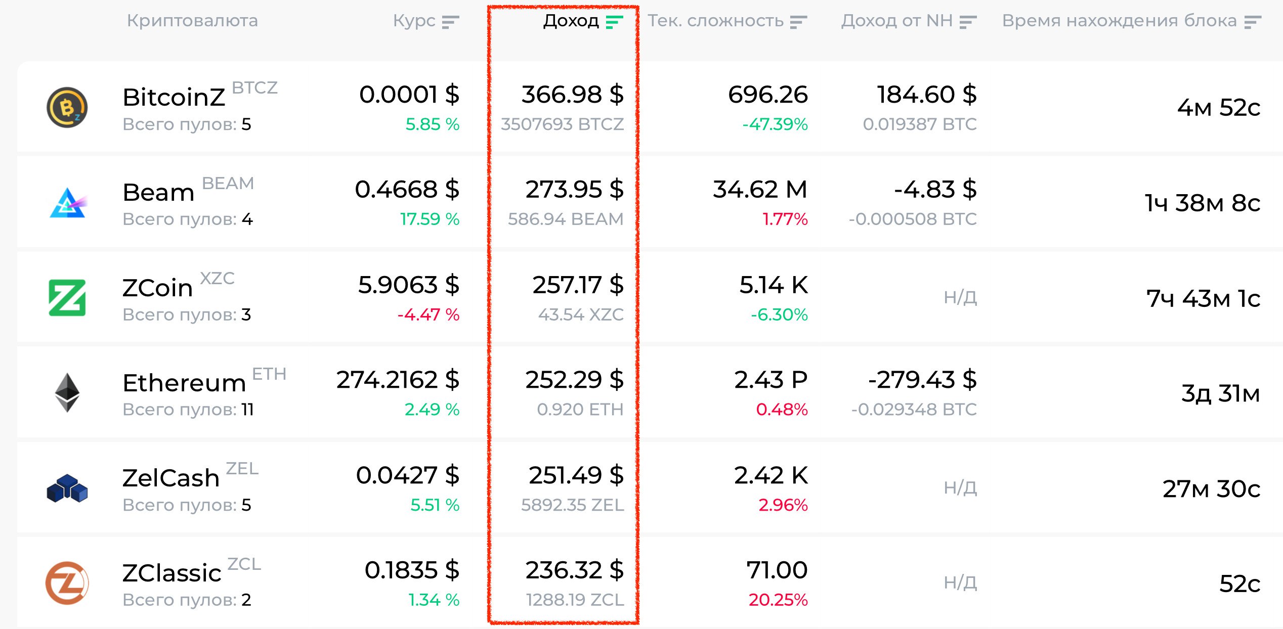Image resolution: width=1283 pixels, height=629 pixels.
Task: Click the 0.1835 $ rate value
Action: [412, 570]
